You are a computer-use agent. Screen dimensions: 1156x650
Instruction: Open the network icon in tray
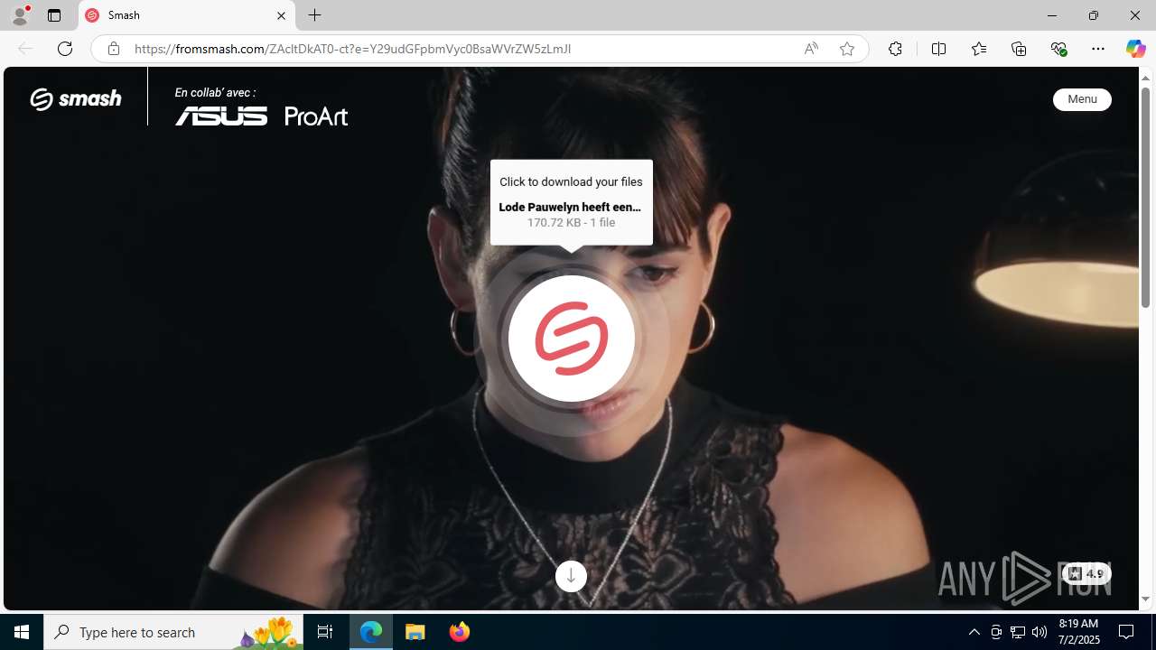point(1018,632)
